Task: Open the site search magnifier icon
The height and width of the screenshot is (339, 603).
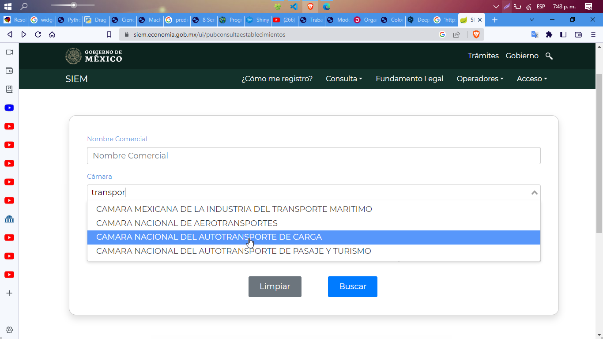Action: point(549,56)
